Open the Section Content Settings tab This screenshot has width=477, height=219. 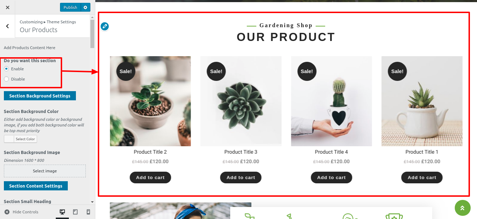36,186
